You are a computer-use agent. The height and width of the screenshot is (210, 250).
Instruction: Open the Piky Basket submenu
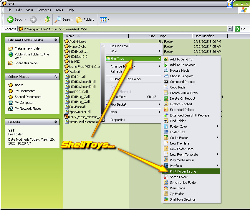point(133,104)
